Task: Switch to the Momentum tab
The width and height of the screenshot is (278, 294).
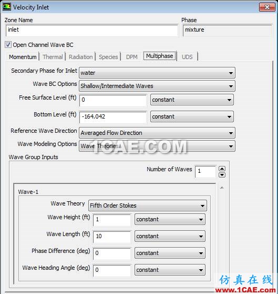Action: [23, 57]
